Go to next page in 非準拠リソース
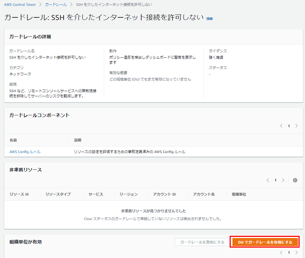 pyautogui.click(x=283, y=180)
